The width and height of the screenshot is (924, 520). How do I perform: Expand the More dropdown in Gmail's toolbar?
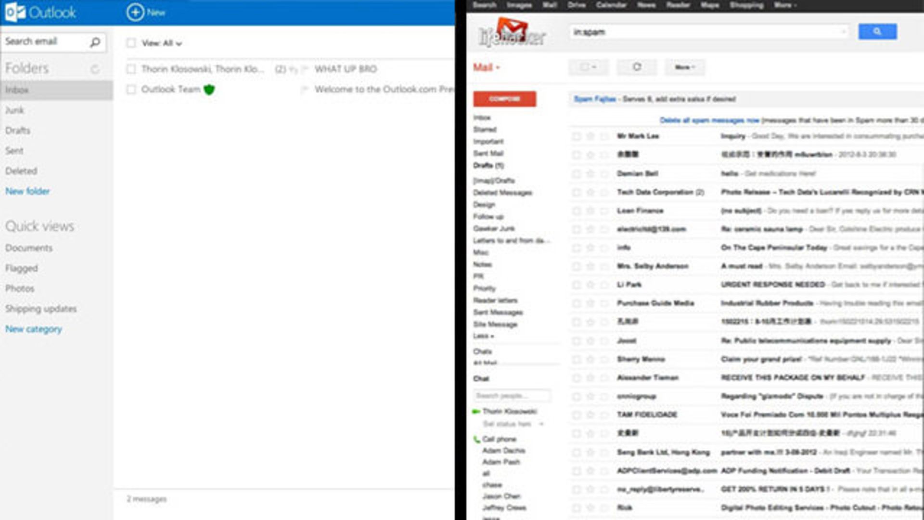684,67
